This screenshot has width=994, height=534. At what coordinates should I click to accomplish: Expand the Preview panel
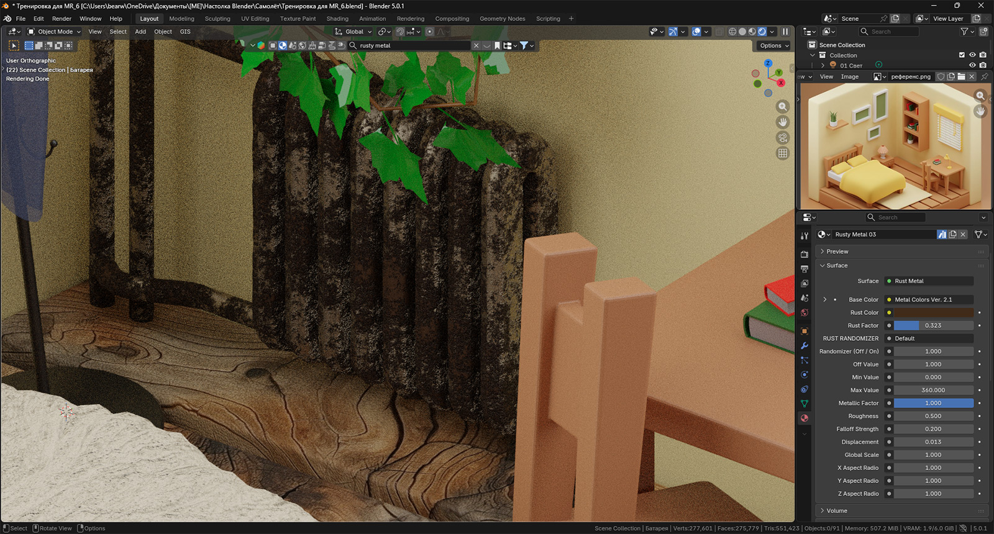pos(837,251)
